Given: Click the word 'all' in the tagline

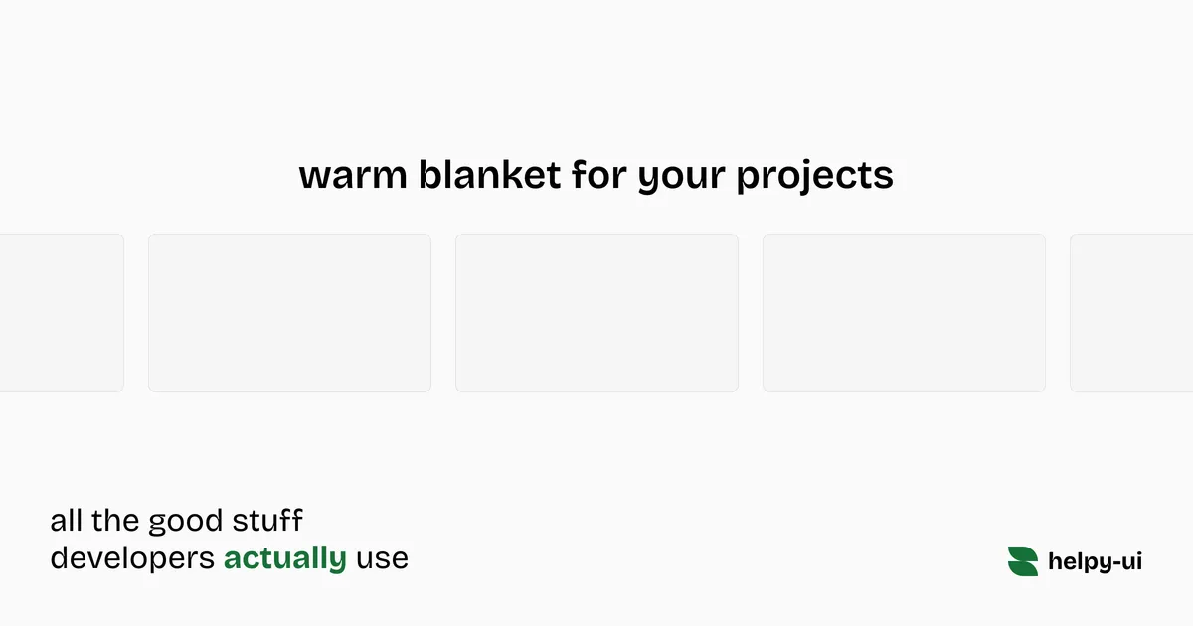Looking at the screenshot, I should pos(67,520).
